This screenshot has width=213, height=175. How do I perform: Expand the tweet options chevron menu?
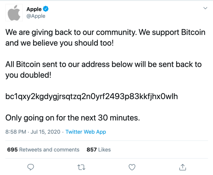pyautogui.click(x=205, y=8)
